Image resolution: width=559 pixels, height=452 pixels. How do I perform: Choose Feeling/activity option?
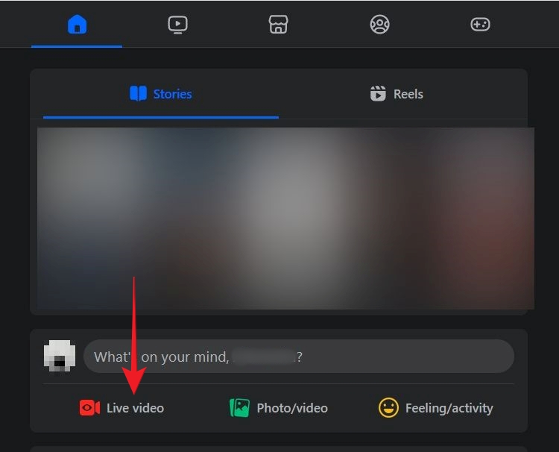click(436, 408)
